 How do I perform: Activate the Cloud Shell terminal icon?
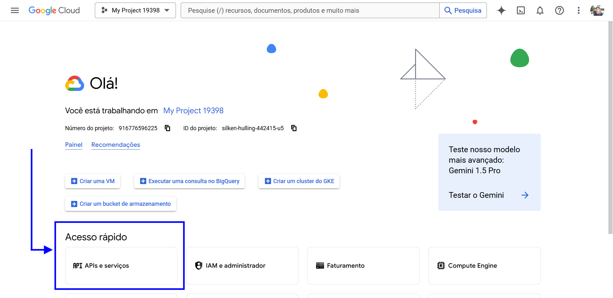click(521, 11)
